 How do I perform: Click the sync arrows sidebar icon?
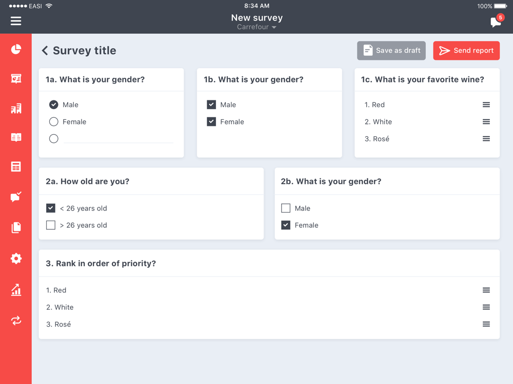16,321
